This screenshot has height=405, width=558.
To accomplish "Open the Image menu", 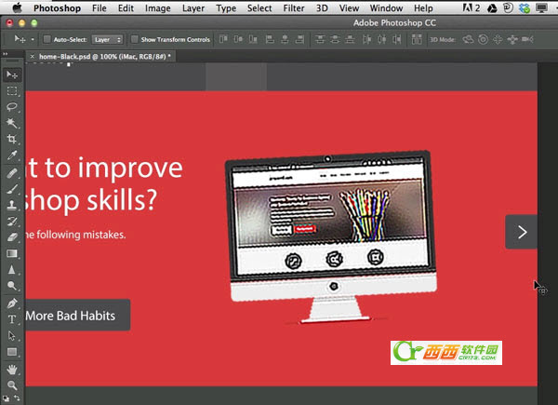I will pos(158,7).
